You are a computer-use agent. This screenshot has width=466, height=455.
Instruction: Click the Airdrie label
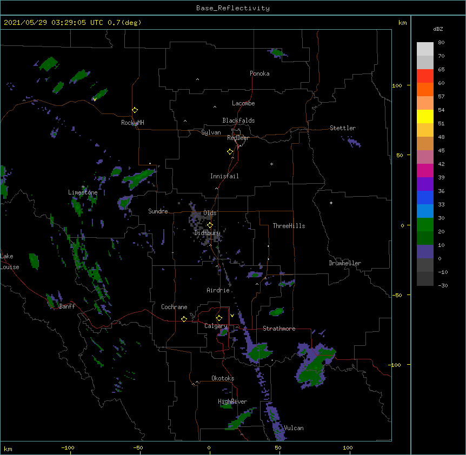point(218,290)
